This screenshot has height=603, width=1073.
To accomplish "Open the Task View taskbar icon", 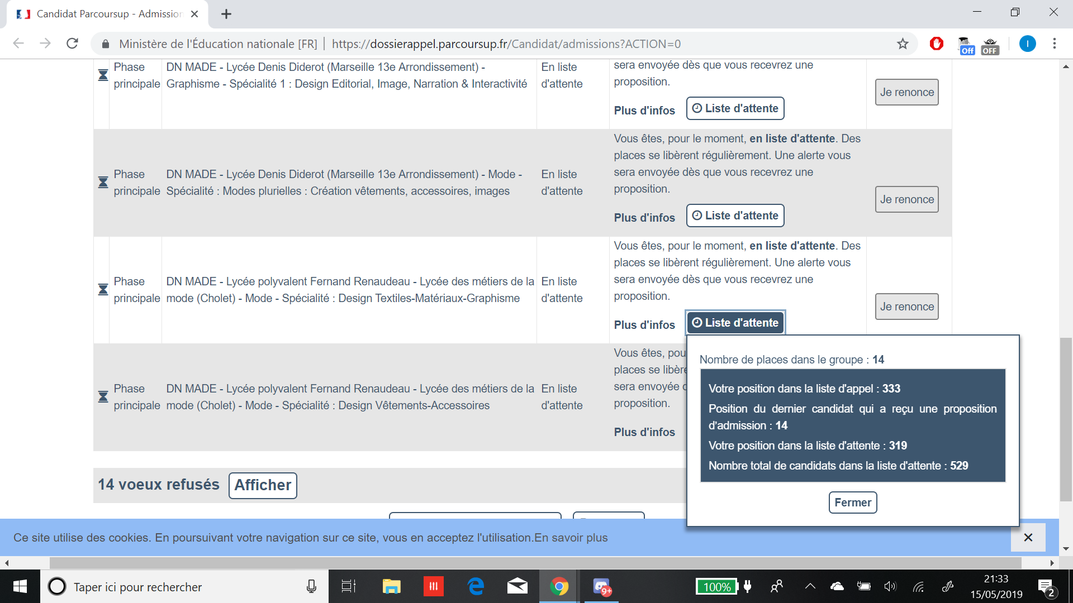I will pos(348,586).
